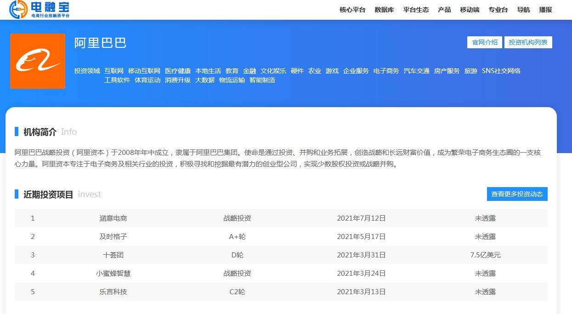Open the 教育 field tag
Viewport: 572px width, 314px height.
click(x=232, y=71)
